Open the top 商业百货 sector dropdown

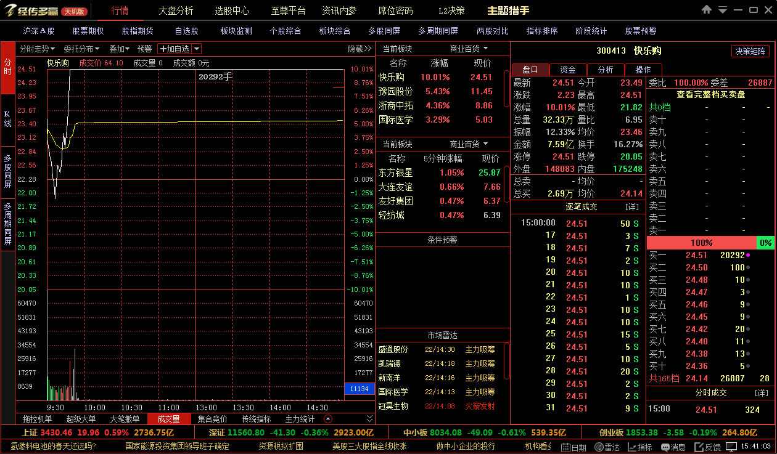click(x=469, y=49)
